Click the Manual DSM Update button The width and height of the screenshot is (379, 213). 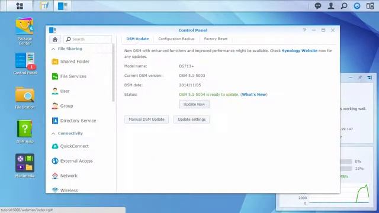146,120
